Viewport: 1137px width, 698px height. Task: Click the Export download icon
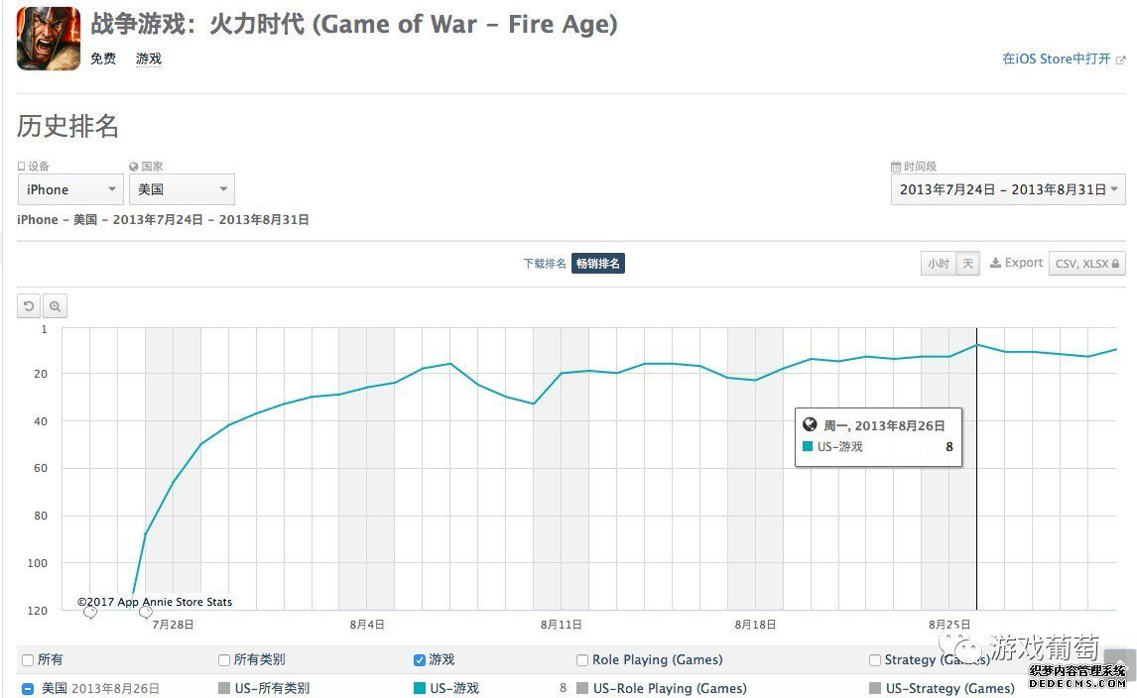point(995,263)
